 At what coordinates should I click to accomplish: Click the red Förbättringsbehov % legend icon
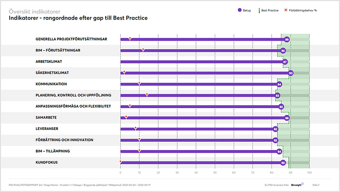coord(286,10)
